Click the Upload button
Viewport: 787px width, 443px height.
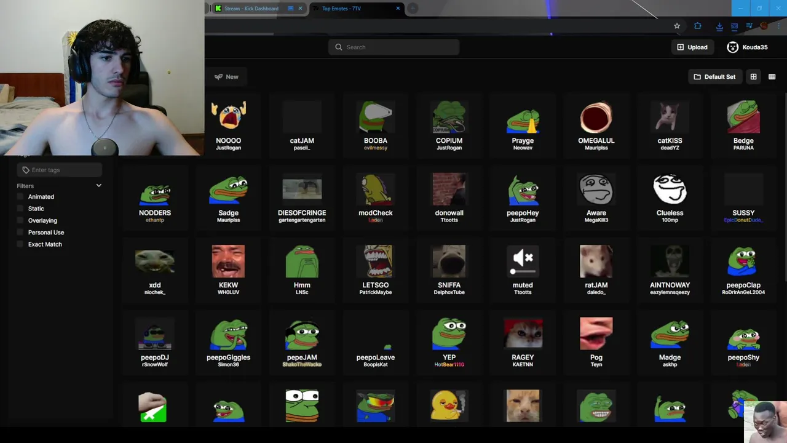(692, 47)
